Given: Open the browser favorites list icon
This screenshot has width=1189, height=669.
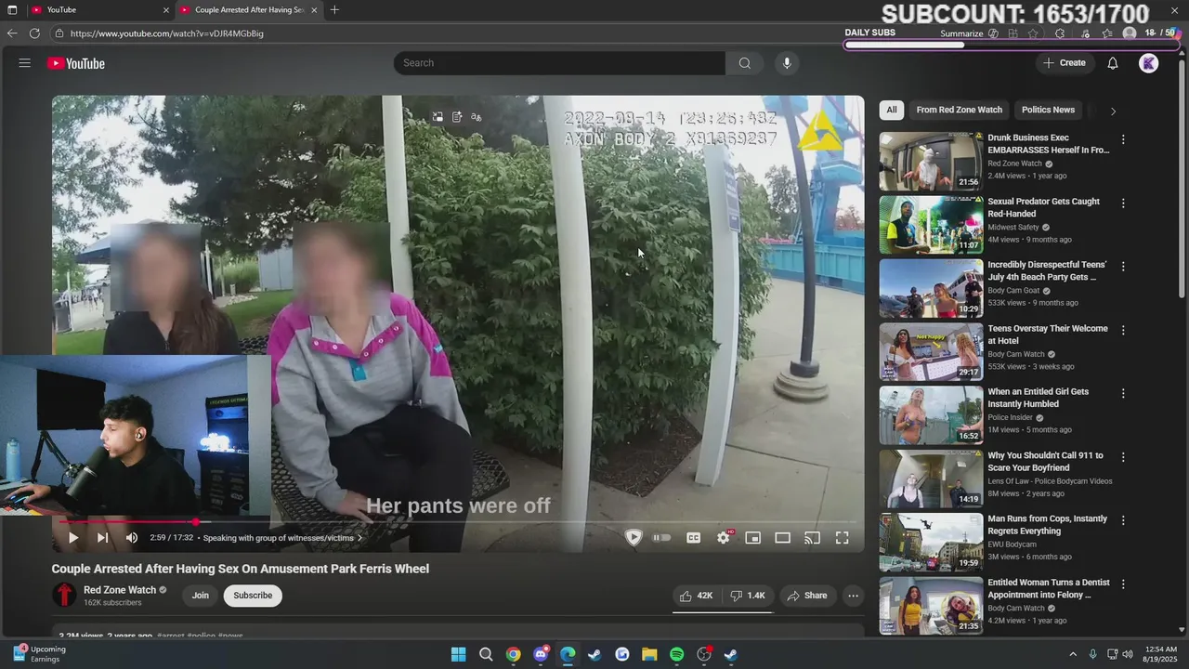Looking at the screenshot, I should pos(1107,33).
